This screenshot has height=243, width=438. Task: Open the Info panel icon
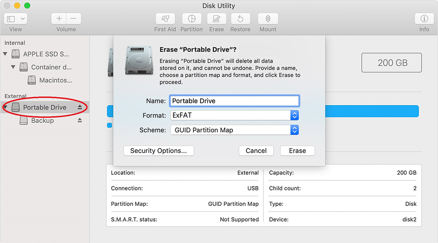point(424,19)
